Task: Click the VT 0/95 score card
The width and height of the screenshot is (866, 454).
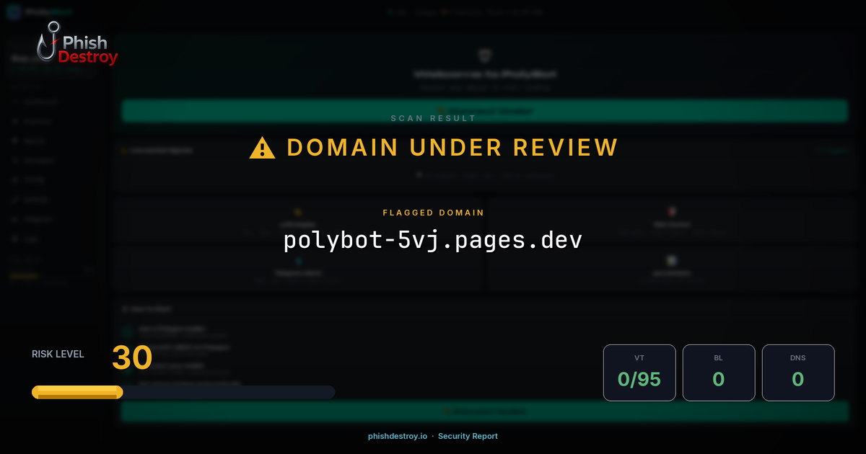Action: point(639,373)
